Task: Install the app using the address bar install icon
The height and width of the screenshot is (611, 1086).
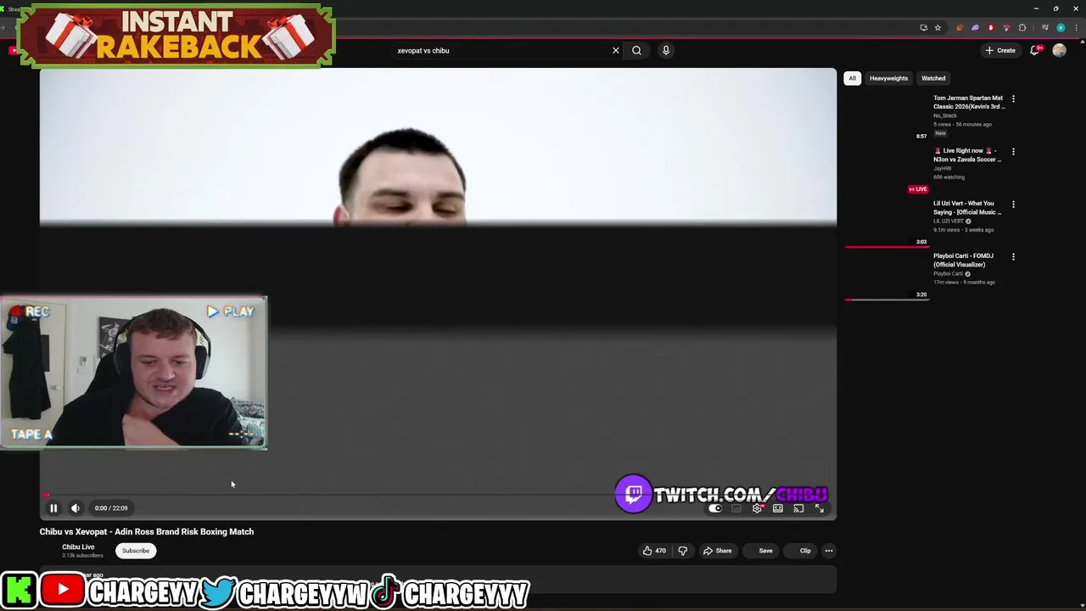Action: tap(924, 28)
